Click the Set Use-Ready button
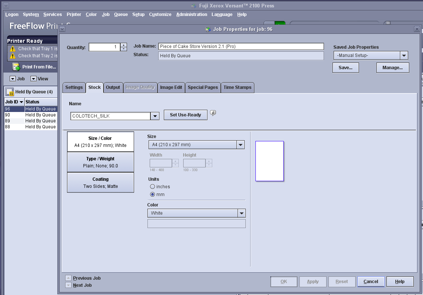Screen dimensions: 423x295 (x=185, y=115)
